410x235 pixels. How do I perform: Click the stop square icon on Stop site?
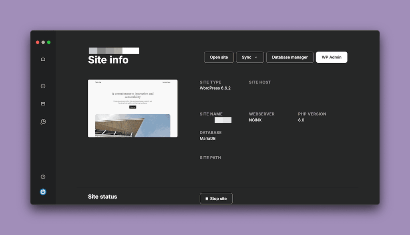point(206,198)
